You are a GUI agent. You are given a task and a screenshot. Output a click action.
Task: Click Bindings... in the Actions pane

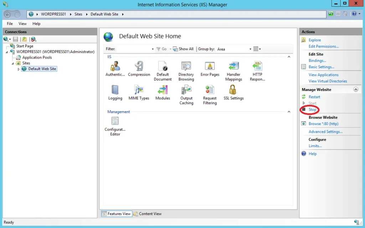317,61
